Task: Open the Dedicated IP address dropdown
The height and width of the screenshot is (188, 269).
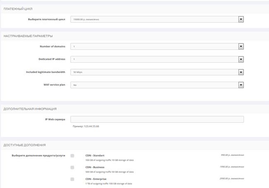Action: pyautogui.click(x=157, y=59)
